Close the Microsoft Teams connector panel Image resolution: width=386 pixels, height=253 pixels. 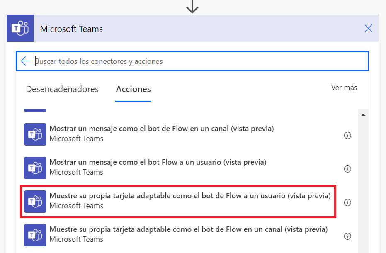[x=368, y=28]
